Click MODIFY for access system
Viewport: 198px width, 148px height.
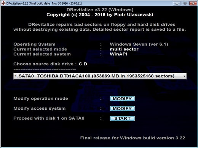point(122,109)
